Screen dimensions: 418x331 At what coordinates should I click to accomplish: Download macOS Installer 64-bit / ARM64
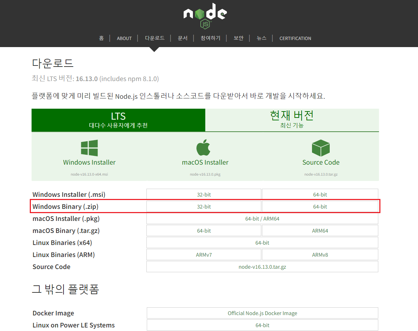click(x=262, y=219)
